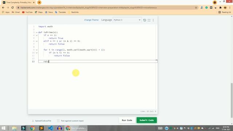Click the Change Theme link
This screenshot has width=233, height=131.
click(x=91, y=20)
